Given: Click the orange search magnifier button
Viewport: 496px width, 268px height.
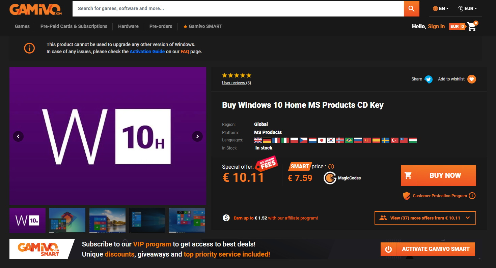Looking at the screenshot, I should (x=411, y=9).
